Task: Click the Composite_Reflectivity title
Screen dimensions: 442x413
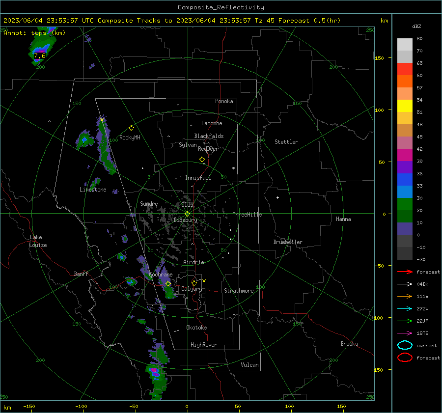Action: pyautogui.click(x=221, y=7)
